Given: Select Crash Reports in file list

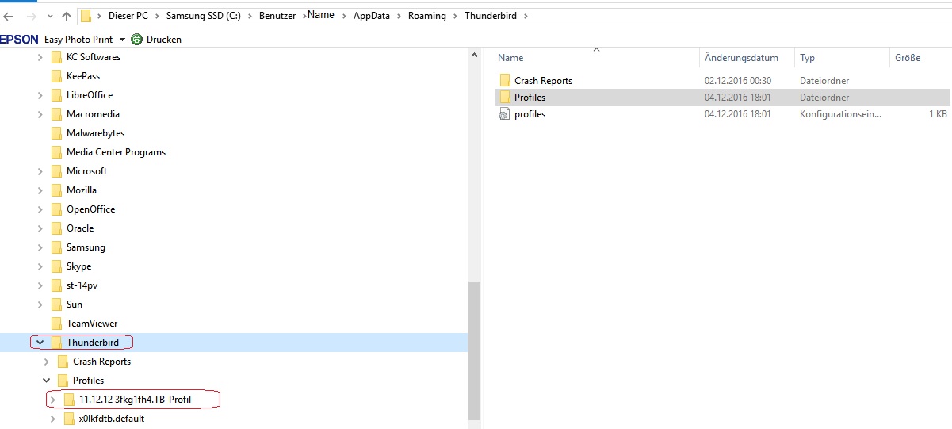Looking at the screenshot, I should tap(543, 81).
